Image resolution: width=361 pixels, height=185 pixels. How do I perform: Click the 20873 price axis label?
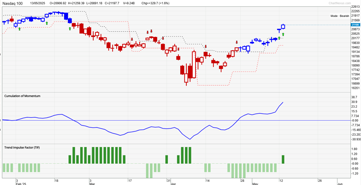point(355,29)
